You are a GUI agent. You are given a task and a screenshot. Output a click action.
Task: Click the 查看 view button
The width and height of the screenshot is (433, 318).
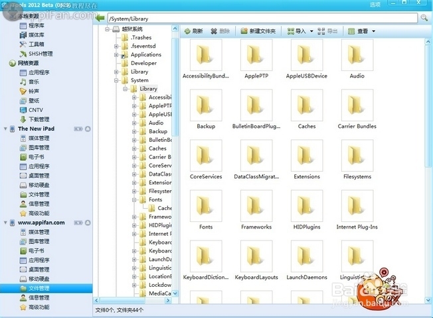pos(358,31)
